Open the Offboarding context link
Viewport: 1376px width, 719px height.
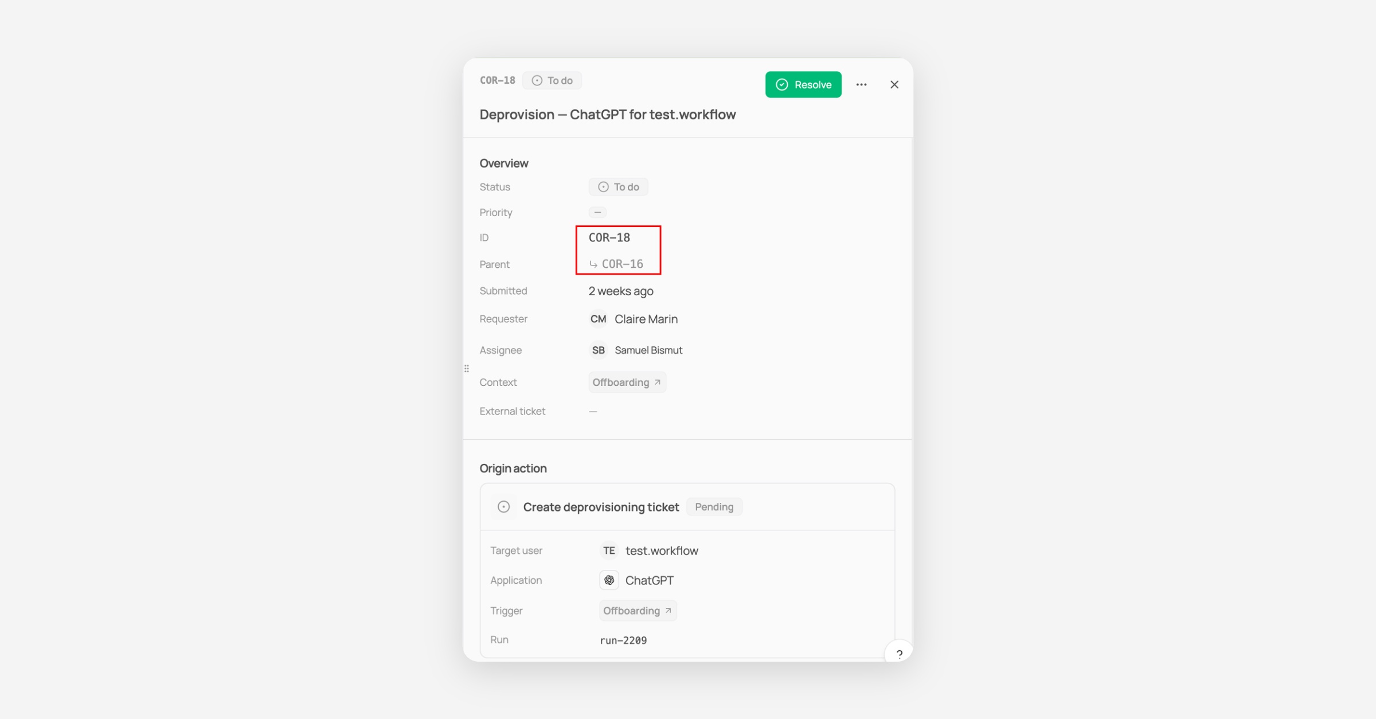click(x=627, y=382)
